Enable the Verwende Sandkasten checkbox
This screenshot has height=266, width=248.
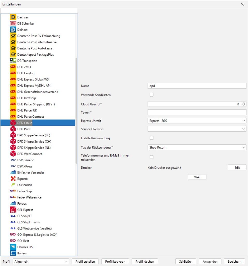[151, 95]
